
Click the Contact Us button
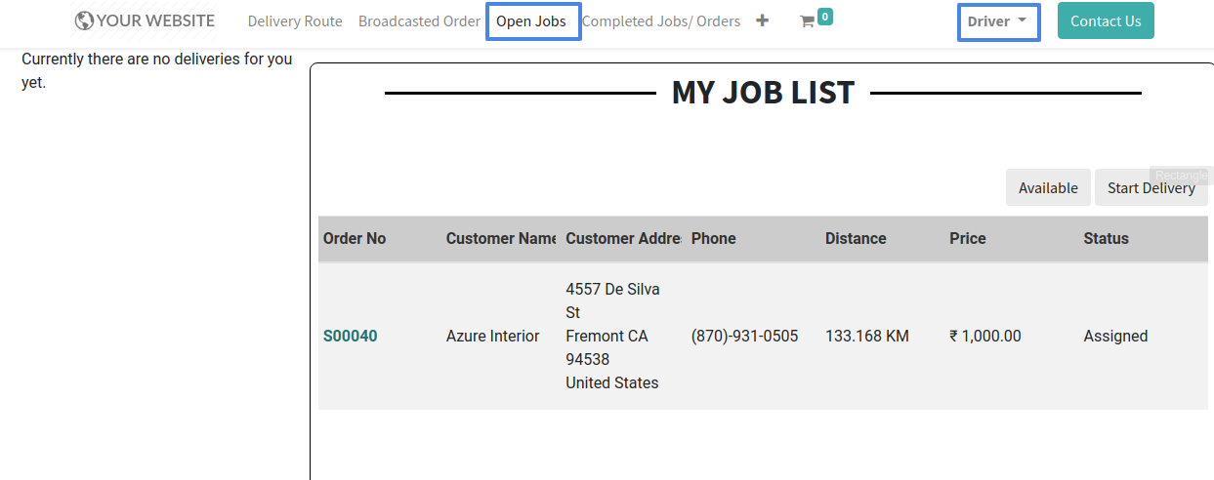(1106, 20)
